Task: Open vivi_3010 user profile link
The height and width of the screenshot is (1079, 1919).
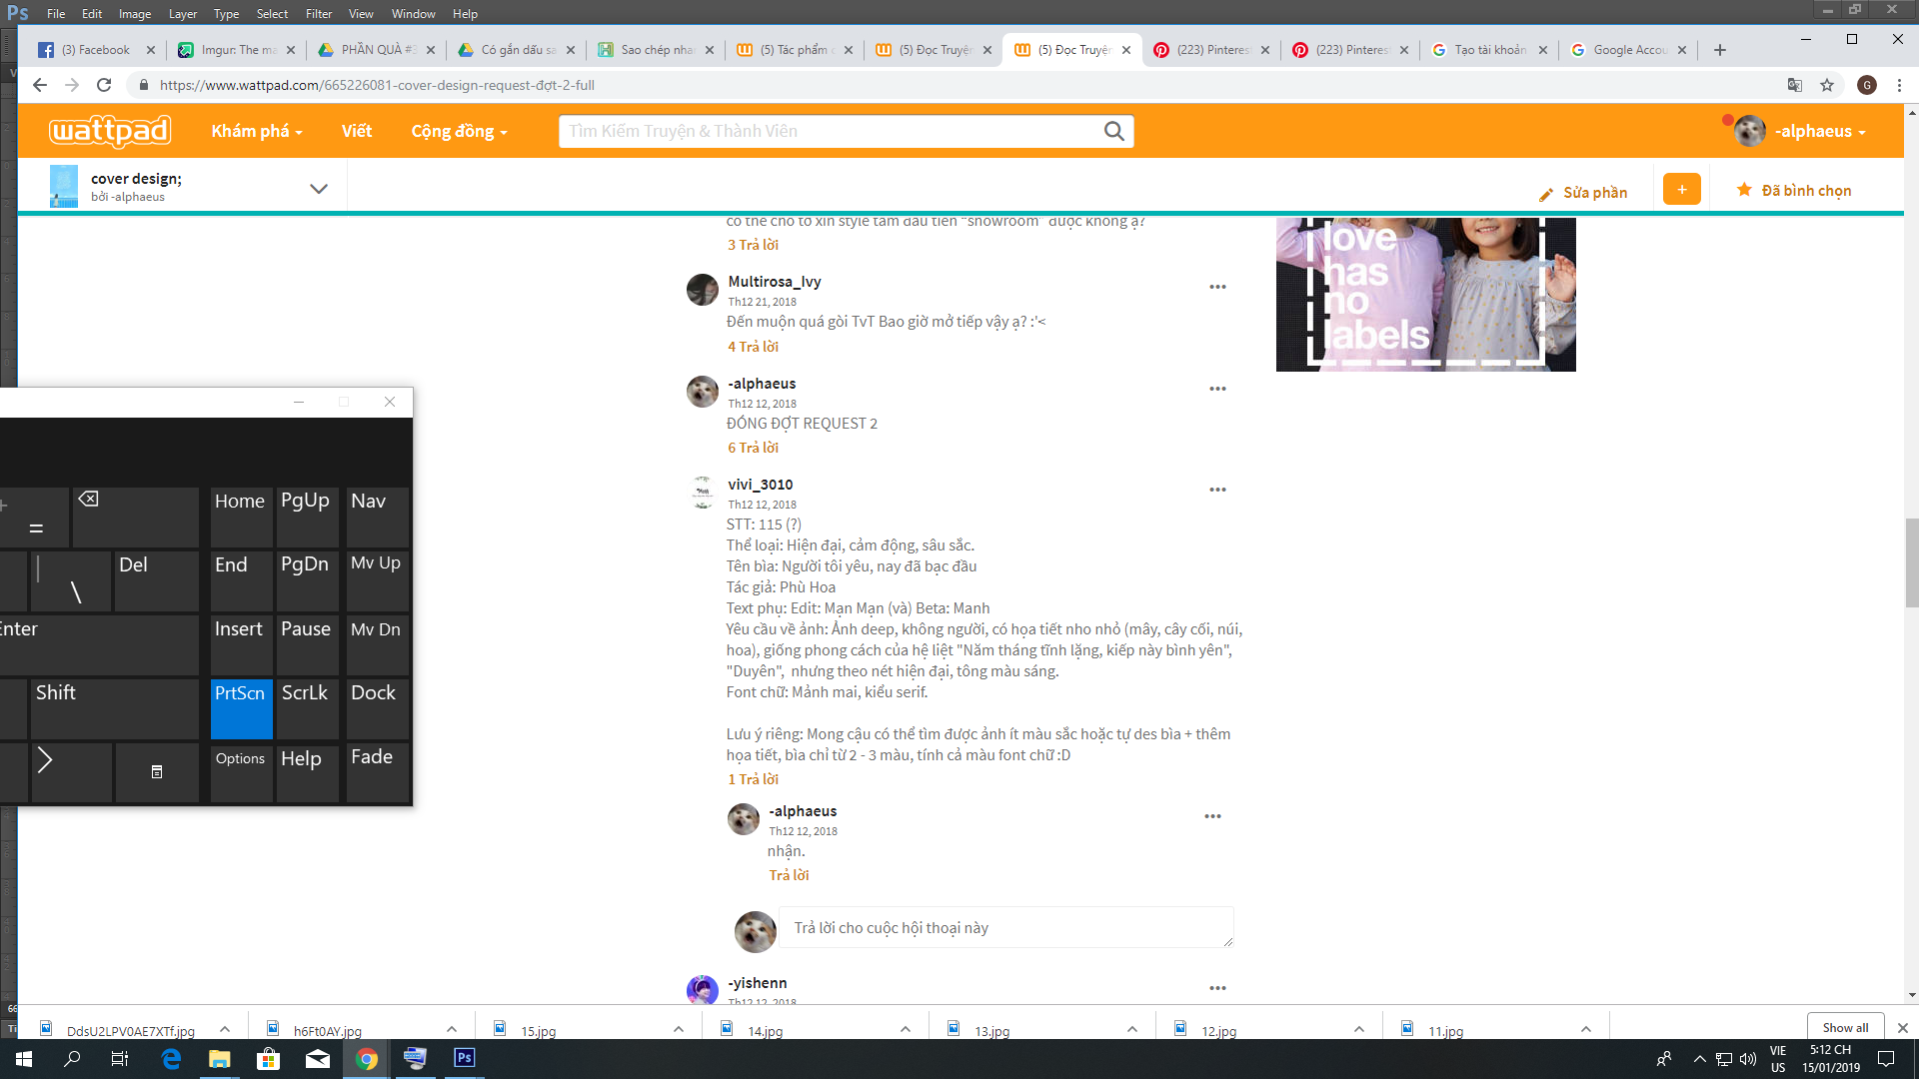Action: click(761, 485)
